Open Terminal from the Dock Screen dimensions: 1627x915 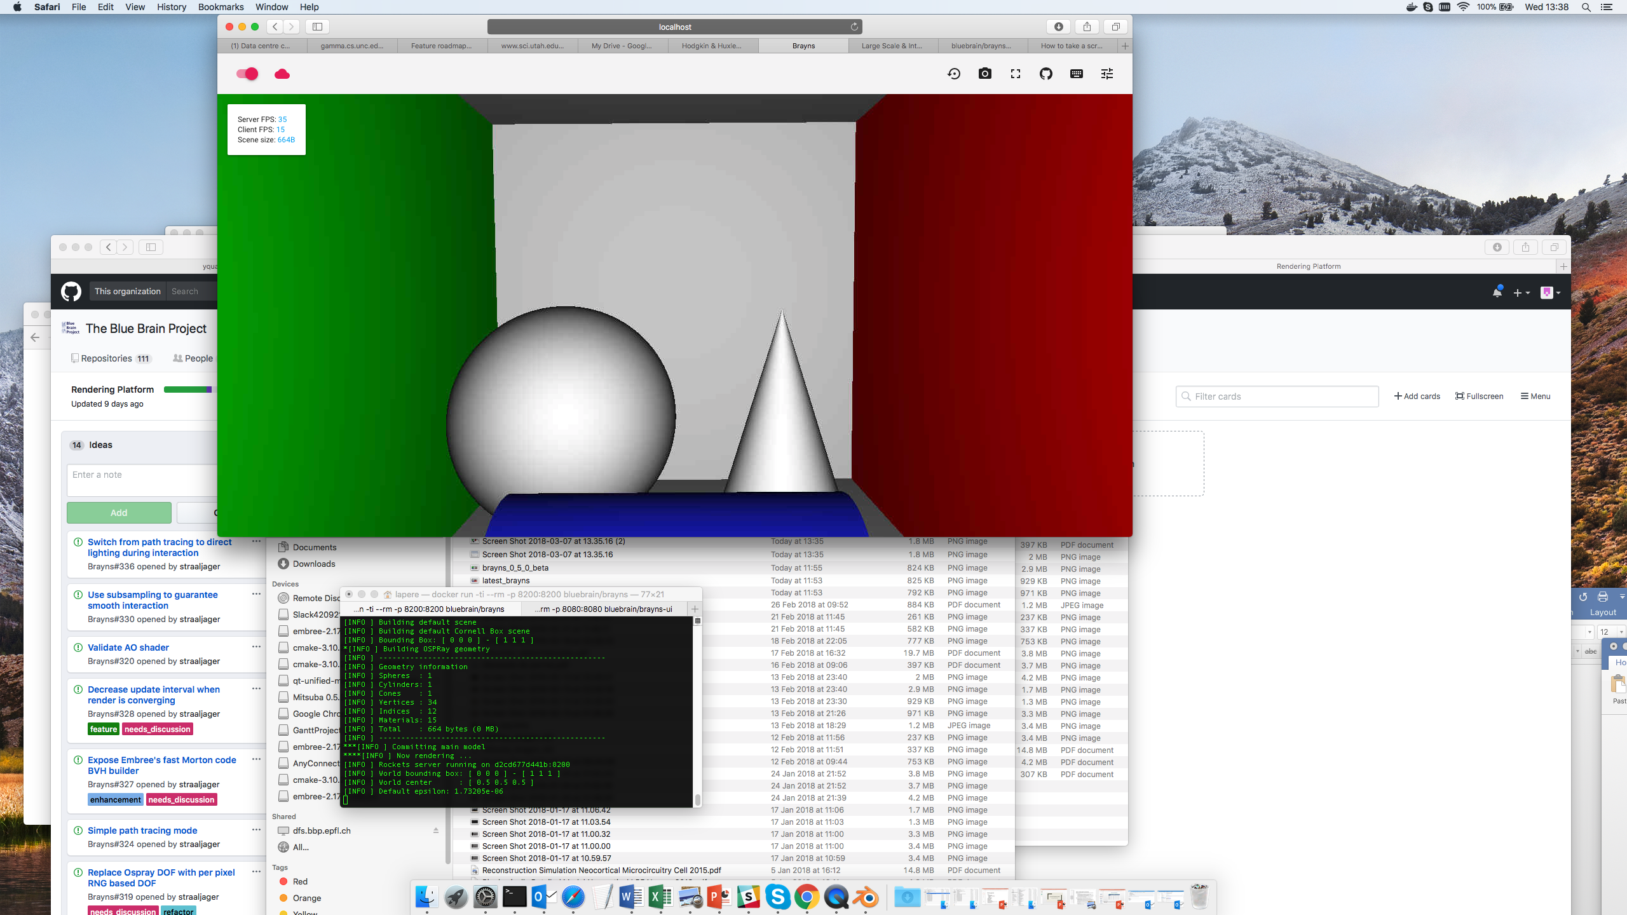[514, 898]
